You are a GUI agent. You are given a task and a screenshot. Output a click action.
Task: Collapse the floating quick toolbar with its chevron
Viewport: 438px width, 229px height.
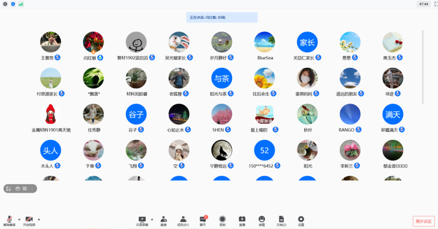32,188
